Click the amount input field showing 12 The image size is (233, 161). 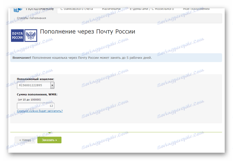click(x=35, y=106)
